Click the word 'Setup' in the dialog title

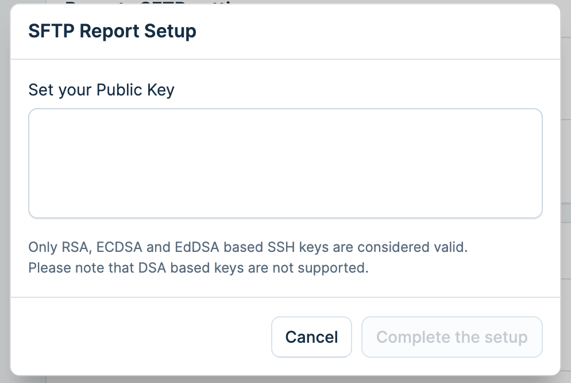click(170, 31)
